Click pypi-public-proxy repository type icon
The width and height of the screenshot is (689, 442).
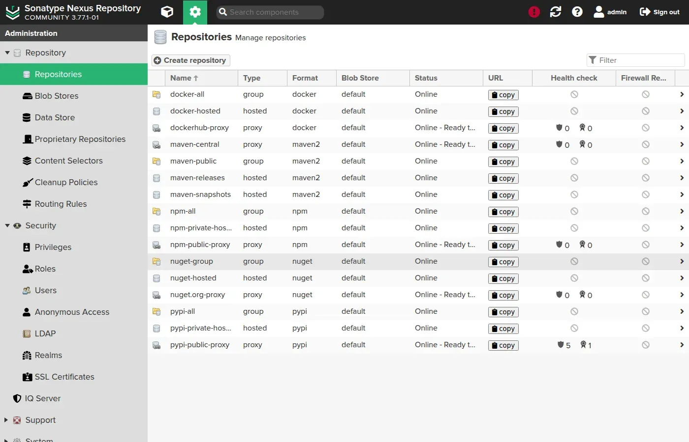[157, 345]
